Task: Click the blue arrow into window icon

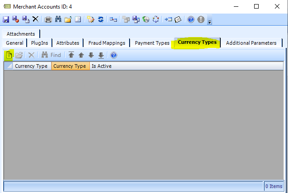Action: 168,19
